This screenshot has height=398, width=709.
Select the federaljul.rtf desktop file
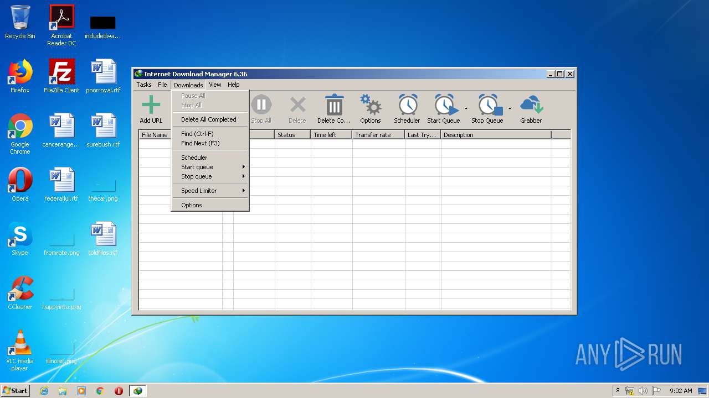coord(61,185)
